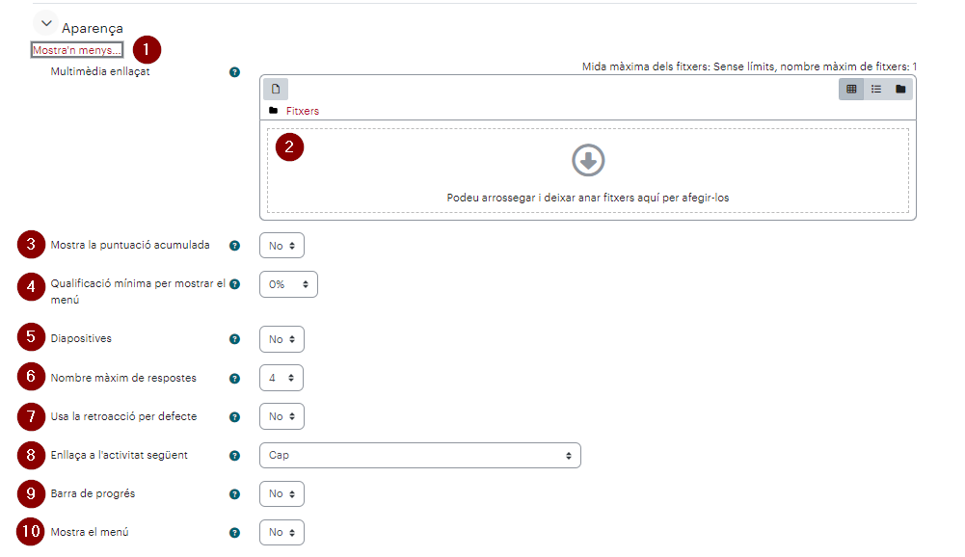Open help icon beside Diapositives
Viewport: 965px width, 557px height.
234,339
